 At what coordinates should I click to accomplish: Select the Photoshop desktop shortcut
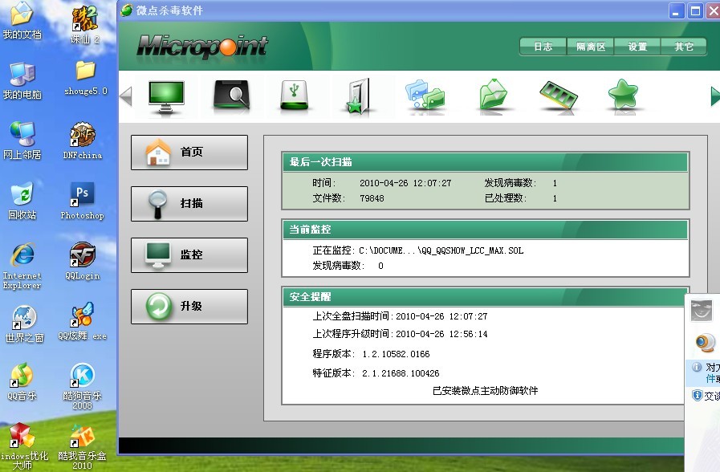pyautogui.click(x=83, y=201)
